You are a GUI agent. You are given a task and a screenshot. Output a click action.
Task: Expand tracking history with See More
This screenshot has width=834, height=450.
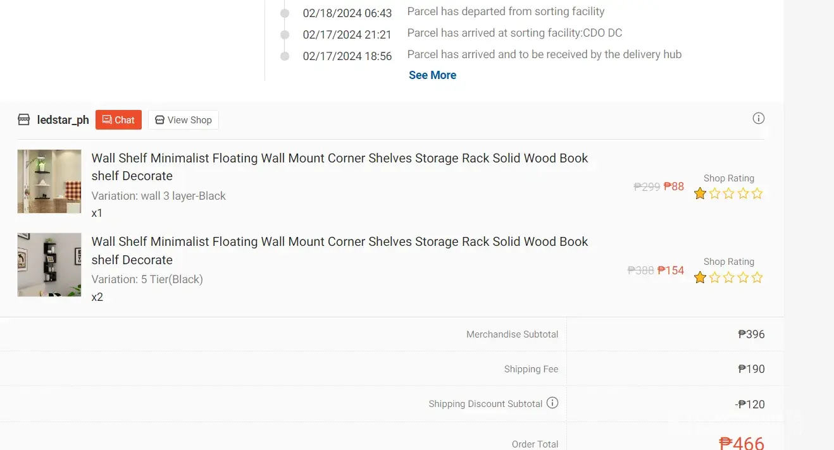tap(432, 75)
